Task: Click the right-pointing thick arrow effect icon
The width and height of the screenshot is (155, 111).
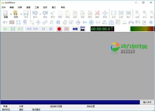Action: point(78,22)
